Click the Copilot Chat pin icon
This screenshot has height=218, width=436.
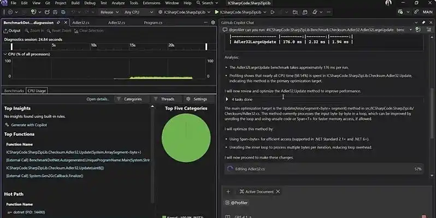tap(423, 22)
